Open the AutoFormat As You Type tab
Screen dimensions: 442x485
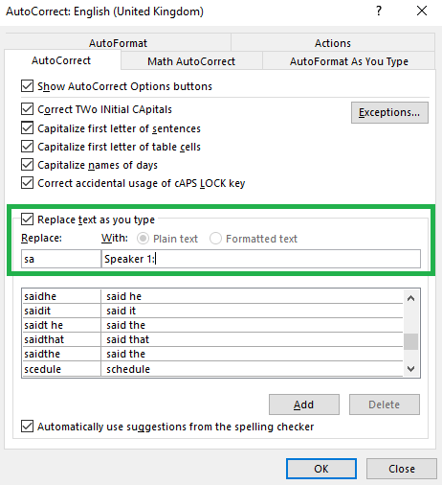coord(349,61)
